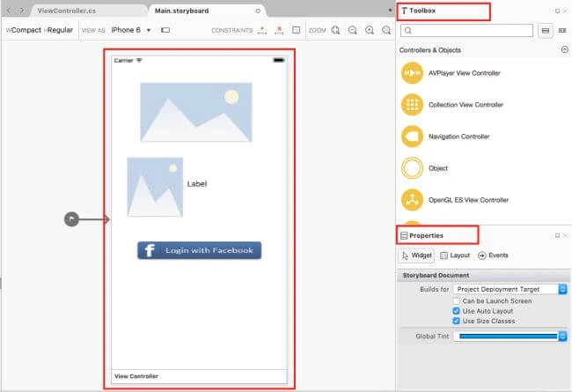Uncheck Use Size Classes
Screen dimensions: 572x392
pos(456,321)
